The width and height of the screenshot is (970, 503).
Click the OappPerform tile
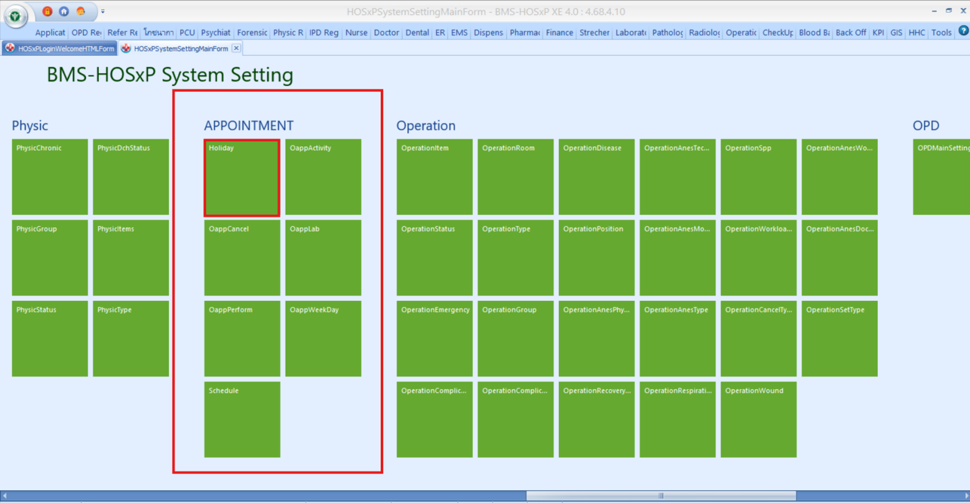coord(242,339)
